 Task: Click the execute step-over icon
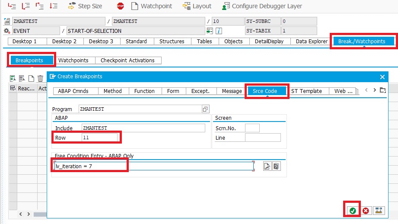25,6
